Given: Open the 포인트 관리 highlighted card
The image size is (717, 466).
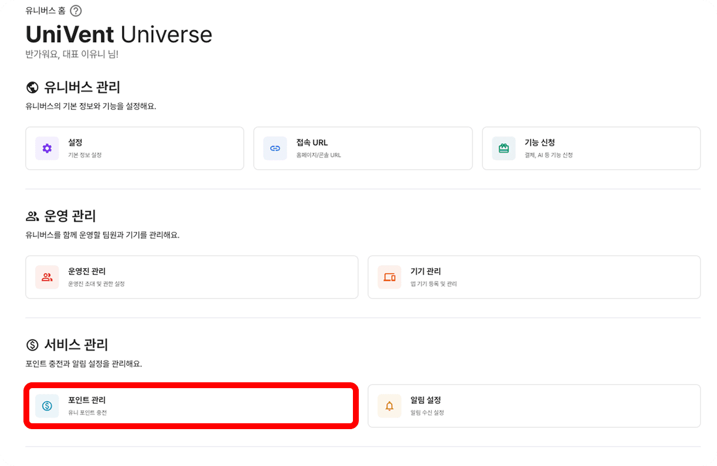Looking at the screenshot, I should 191,405.
